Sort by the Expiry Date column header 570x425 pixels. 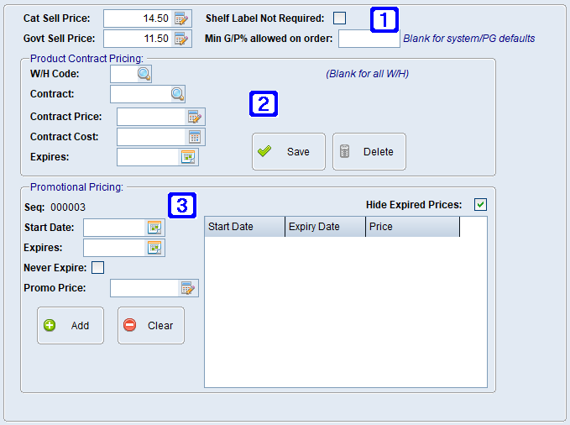pos(325,227)
